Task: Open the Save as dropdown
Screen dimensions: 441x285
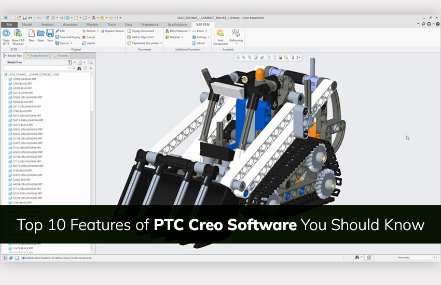Action: click(71, 43)
